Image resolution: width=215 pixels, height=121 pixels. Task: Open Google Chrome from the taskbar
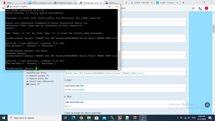click(x=81, y=118)
